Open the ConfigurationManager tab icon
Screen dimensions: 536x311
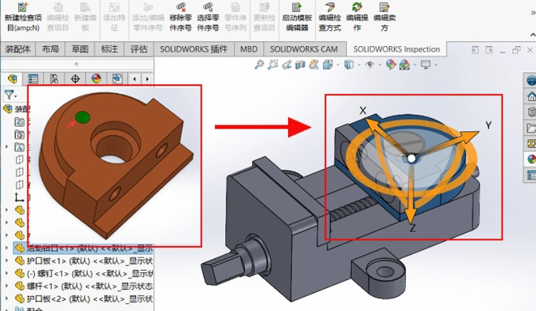click(x=54, y=79)
